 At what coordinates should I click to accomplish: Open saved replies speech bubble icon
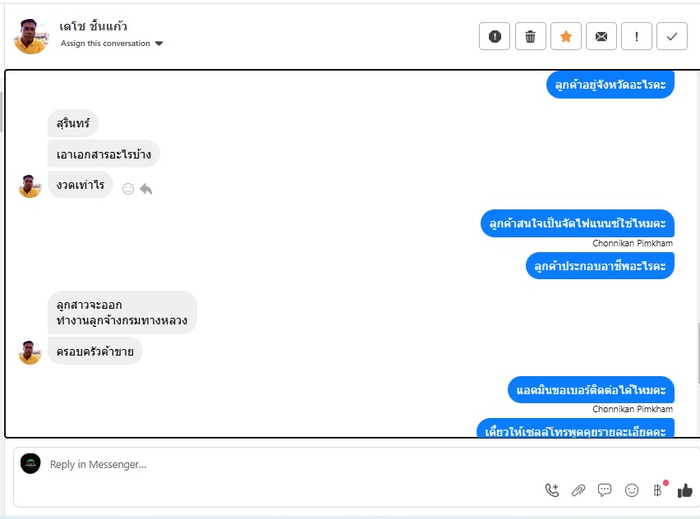click(605, 490)
